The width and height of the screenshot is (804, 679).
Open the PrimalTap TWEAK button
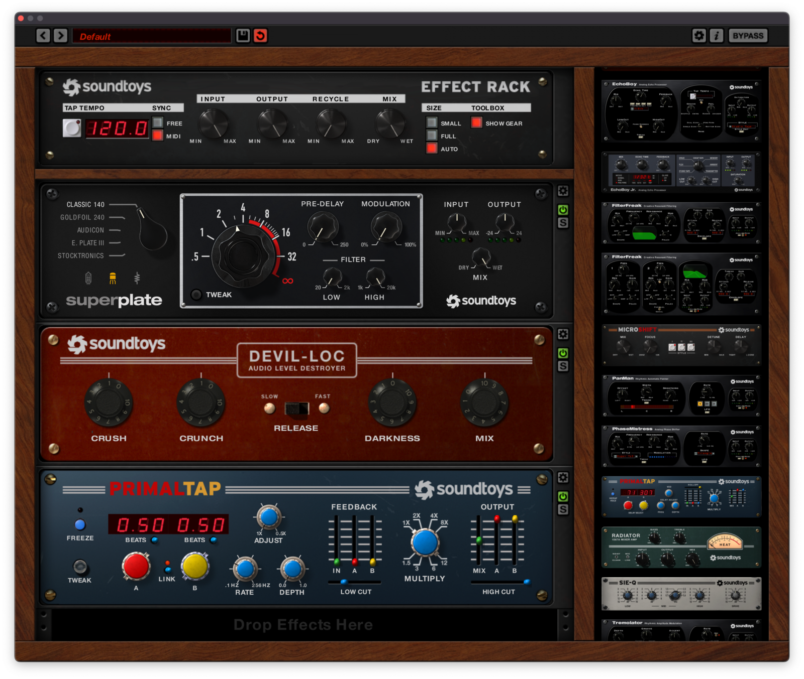click(80, 567)
